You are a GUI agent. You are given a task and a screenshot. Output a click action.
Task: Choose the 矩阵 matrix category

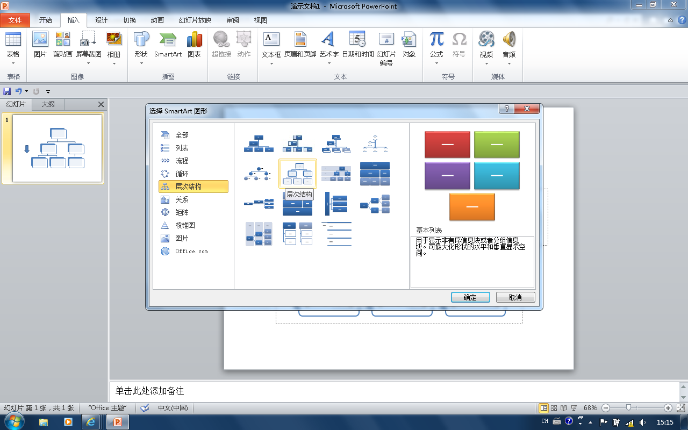pos(193,212)
